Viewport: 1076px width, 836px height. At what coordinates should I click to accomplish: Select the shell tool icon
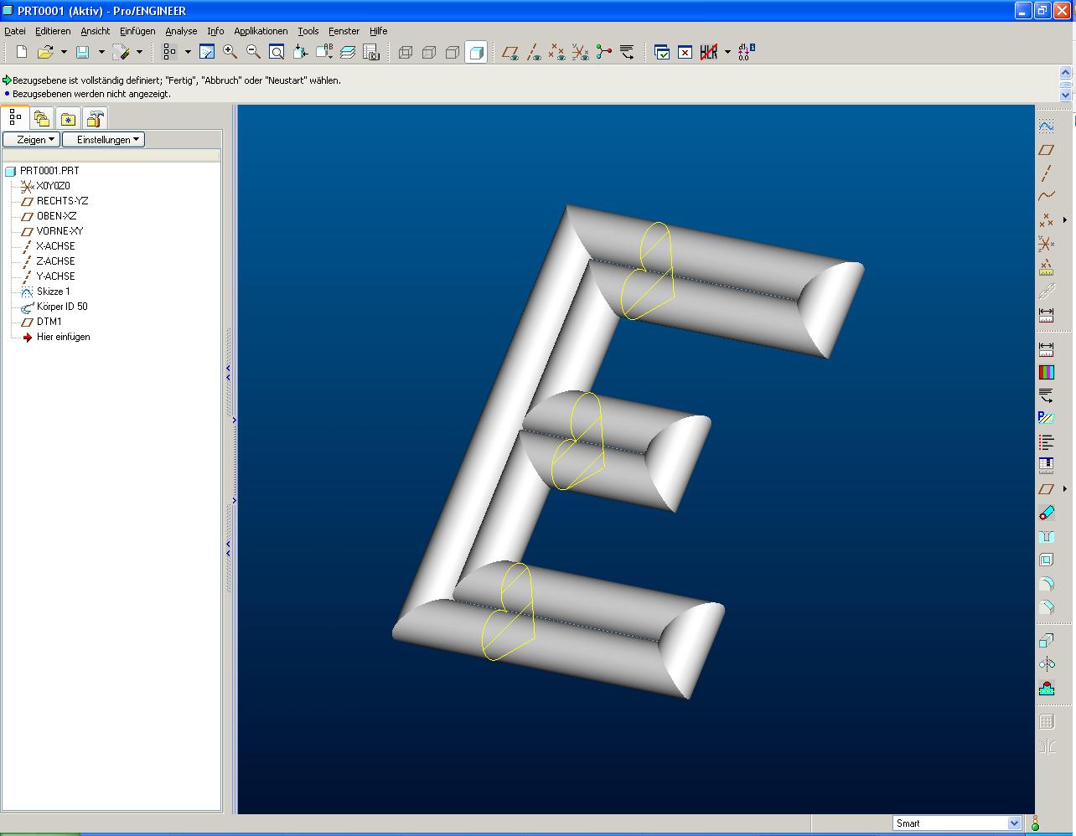(x=1046, y=560)
